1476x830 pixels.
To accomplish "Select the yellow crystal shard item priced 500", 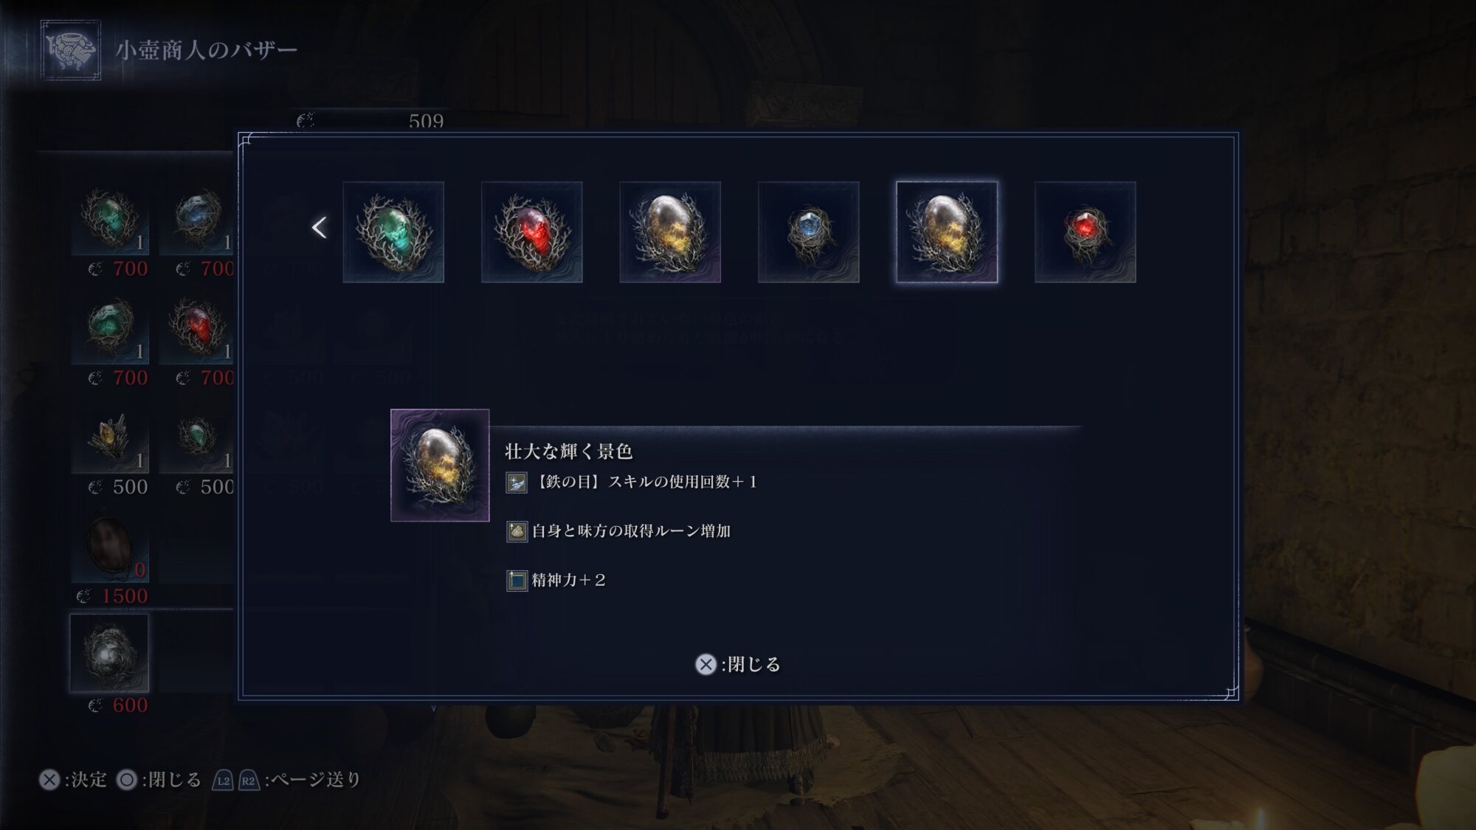I will coord(110,440).
